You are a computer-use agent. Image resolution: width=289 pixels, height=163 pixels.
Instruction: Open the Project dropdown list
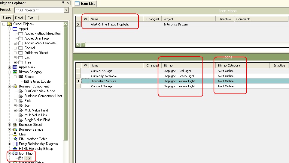pos(66,10)
